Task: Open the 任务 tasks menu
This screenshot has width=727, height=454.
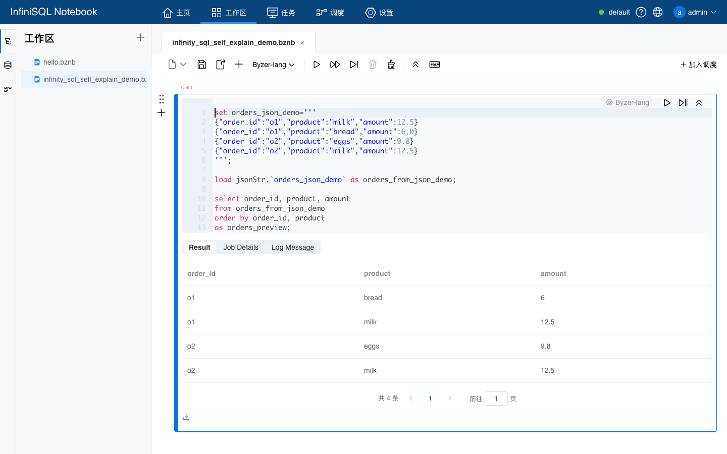Action: point(281,12)
